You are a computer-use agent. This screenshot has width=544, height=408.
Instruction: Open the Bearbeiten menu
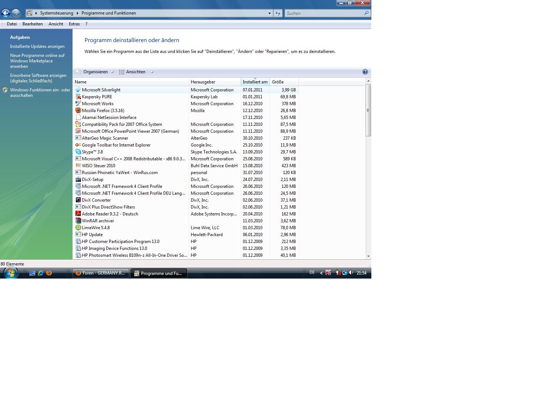click(x=33, y=24)
